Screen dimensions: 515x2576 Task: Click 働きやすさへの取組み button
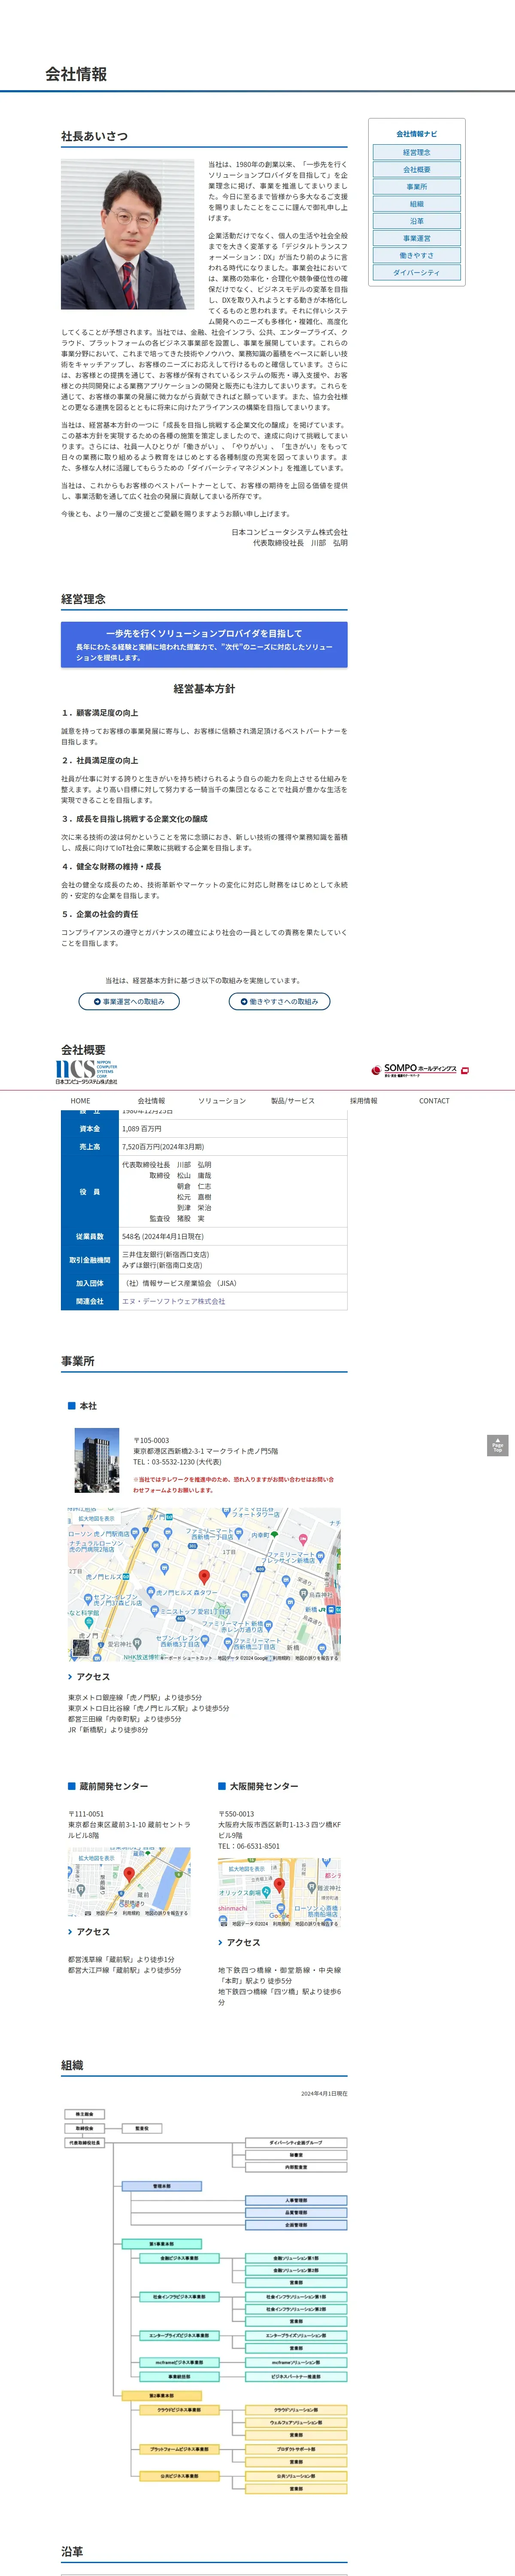coord(279,1001)
